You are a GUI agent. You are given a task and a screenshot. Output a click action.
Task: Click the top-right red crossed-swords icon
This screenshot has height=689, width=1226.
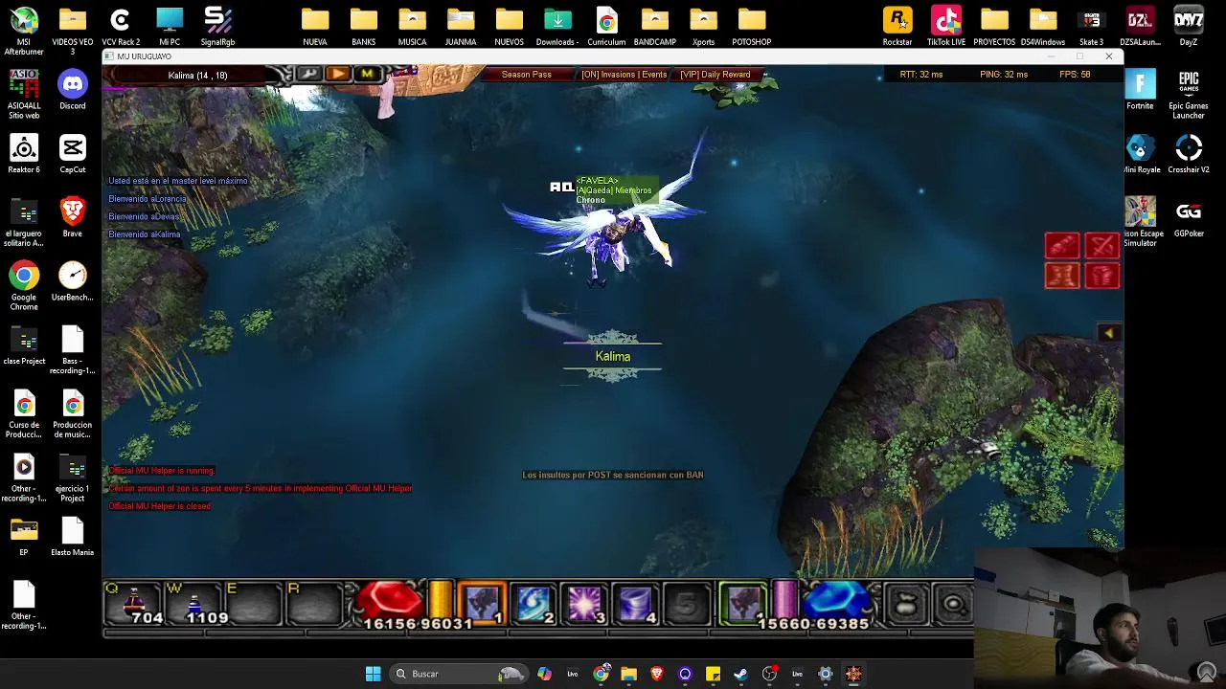1101,246
